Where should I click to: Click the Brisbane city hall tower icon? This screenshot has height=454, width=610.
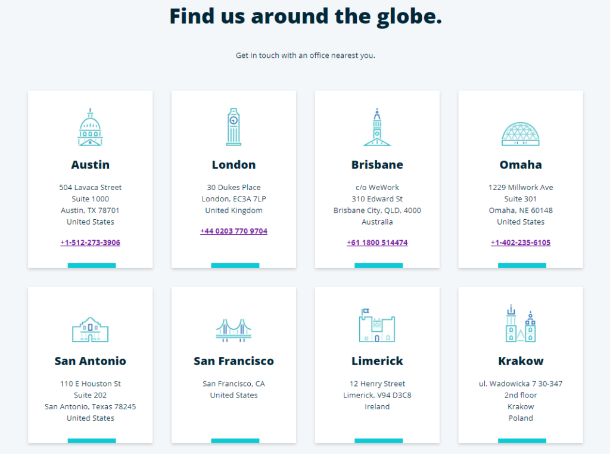pyautogui.click(x=377, y=128)
